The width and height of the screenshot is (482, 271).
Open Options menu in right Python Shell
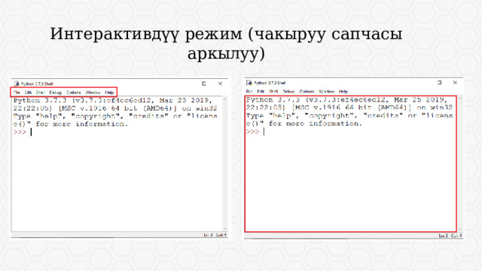point(307,92)
